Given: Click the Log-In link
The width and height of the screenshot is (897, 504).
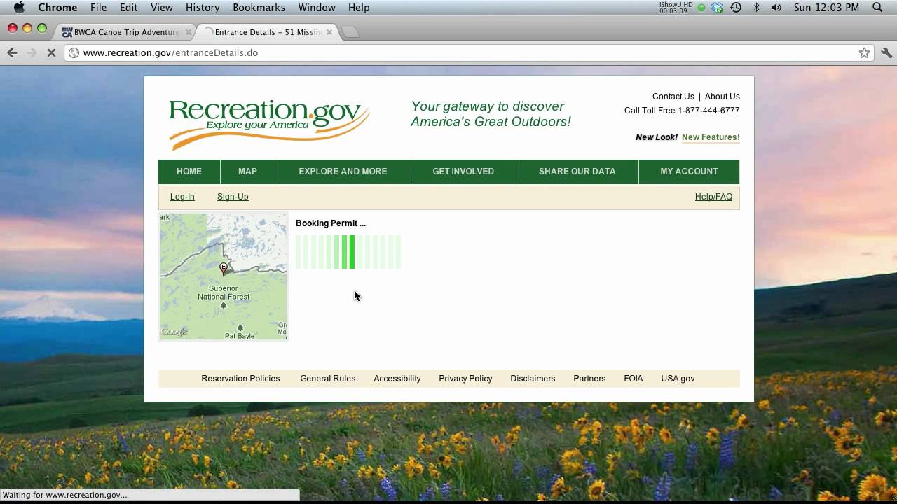Looking at the screenshot, I should pos(182,197).
